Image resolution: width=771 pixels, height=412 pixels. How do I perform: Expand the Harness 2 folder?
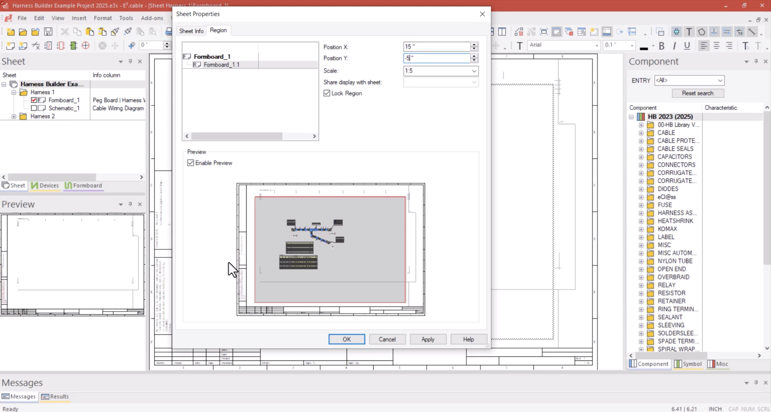(x=14, y=116)
